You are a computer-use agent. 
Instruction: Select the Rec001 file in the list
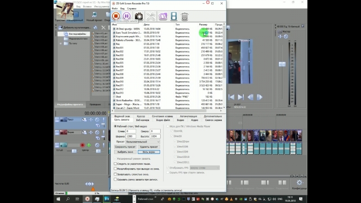[x=120, y=47]
